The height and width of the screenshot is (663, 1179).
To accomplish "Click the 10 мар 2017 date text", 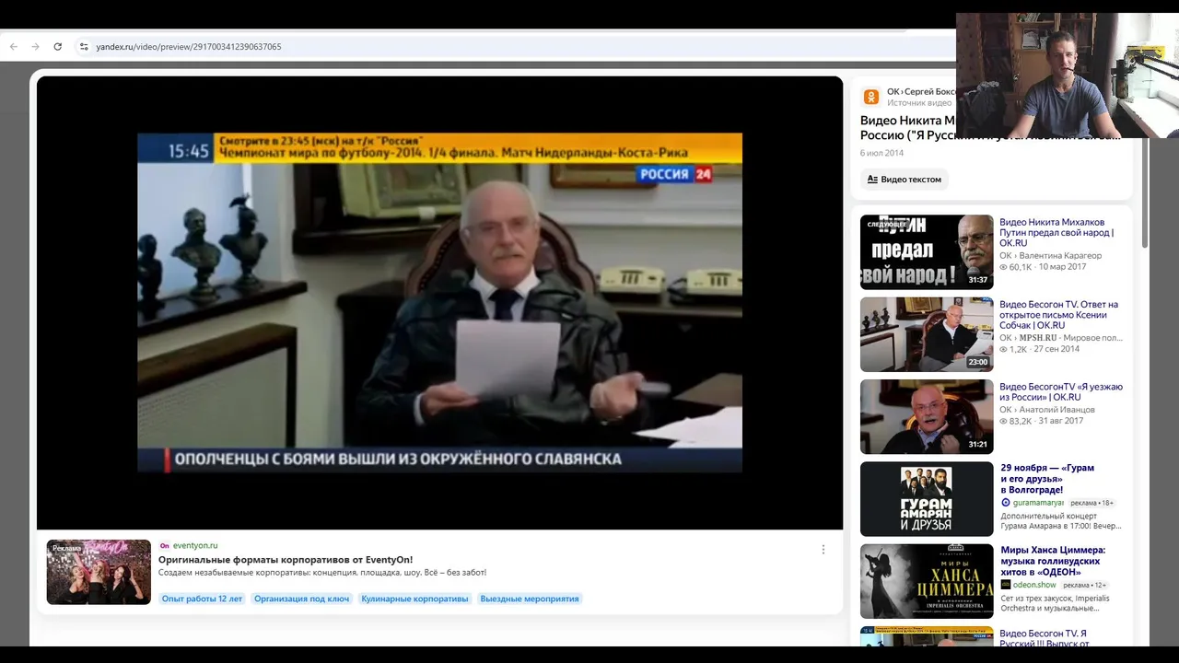I will 1062,267.
